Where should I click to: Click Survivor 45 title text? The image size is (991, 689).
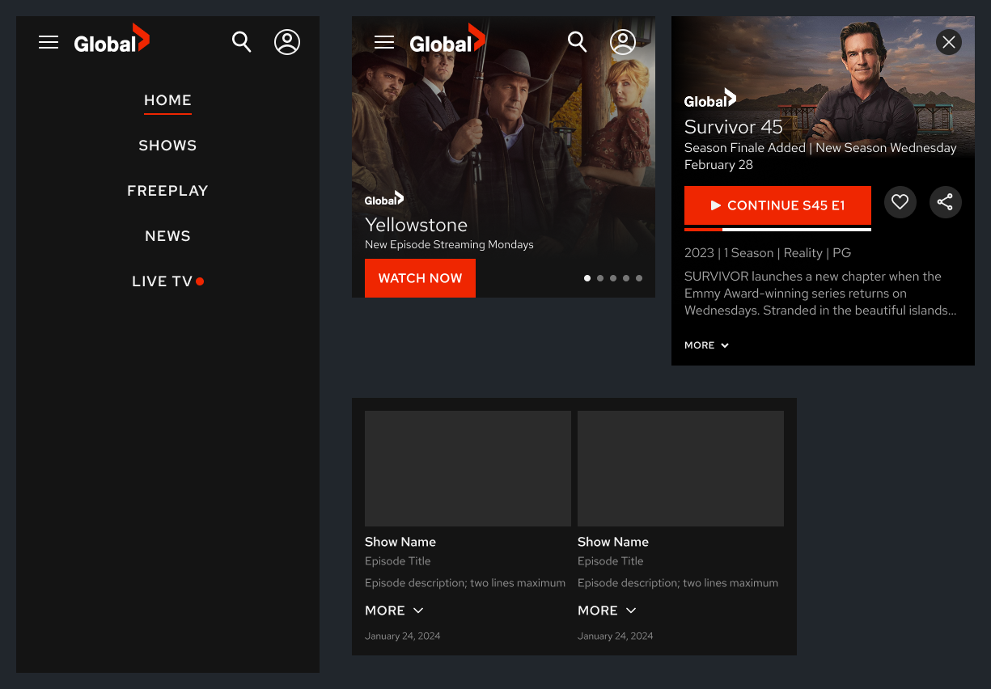[x=734, y=127]
